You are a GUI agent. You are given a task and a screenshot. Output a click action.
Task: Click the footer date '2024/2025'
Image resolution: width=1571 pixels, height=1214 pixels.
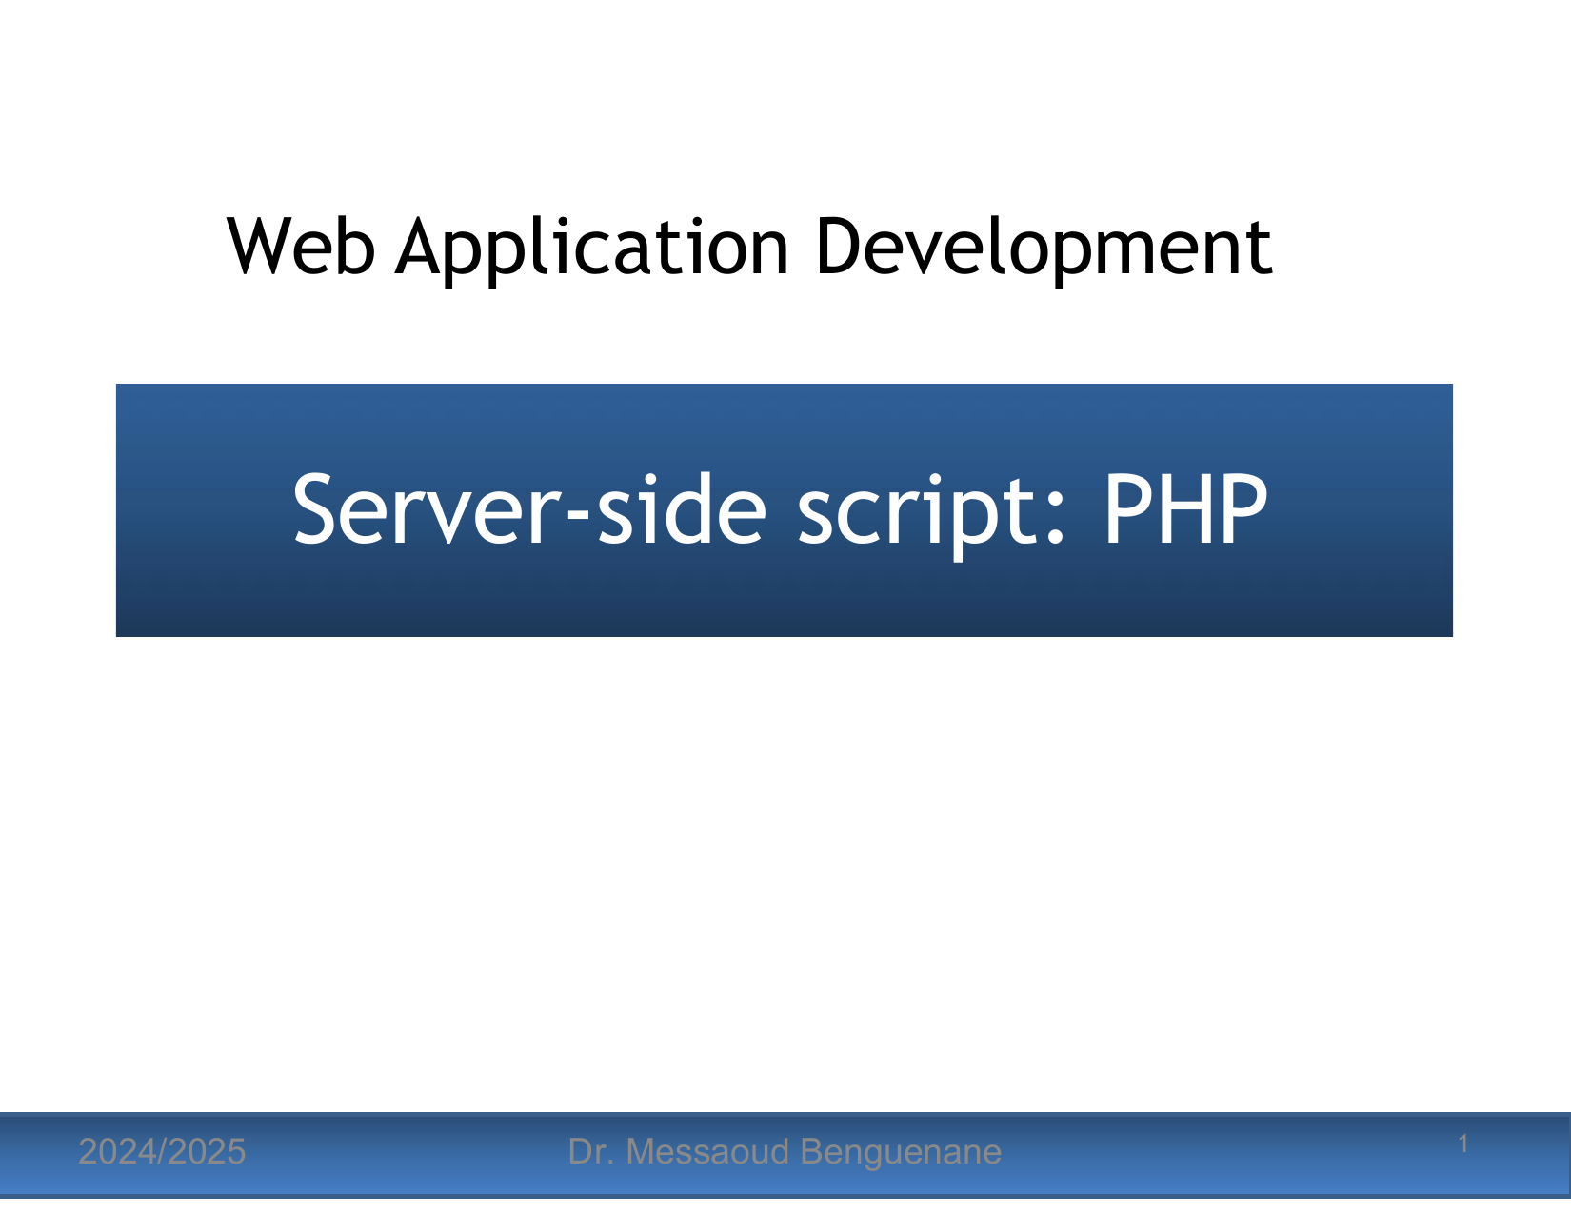pyautogui.click(x=162, y=1152)
